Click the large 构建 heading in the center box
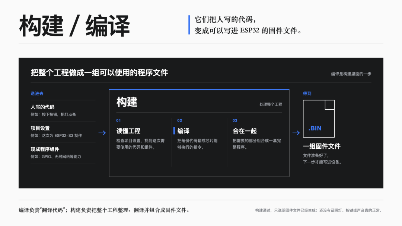Image resolution: width=402 pixels, height=226 pixels. tap(127, 102)
